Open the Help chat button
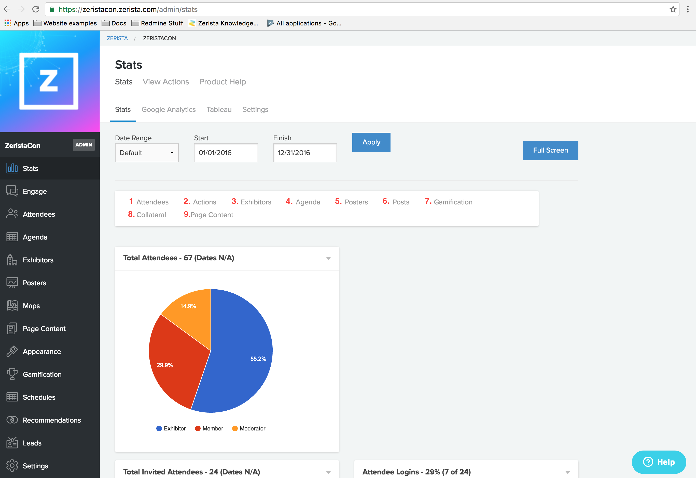696x478 pixels. pos(659,462)
